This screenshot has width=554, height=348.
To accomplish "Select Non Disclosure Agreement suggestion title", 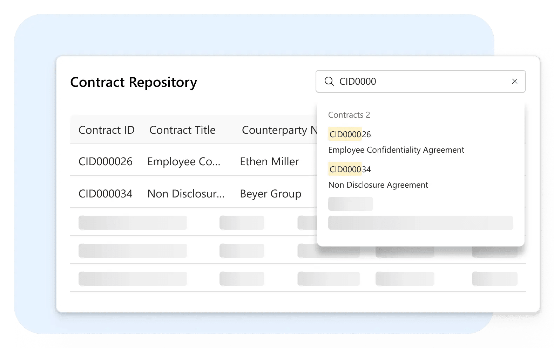I will click(x=378, y=185).
